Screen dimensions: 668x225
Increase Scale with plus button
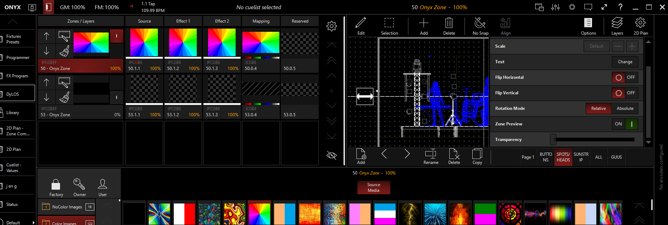632,46
